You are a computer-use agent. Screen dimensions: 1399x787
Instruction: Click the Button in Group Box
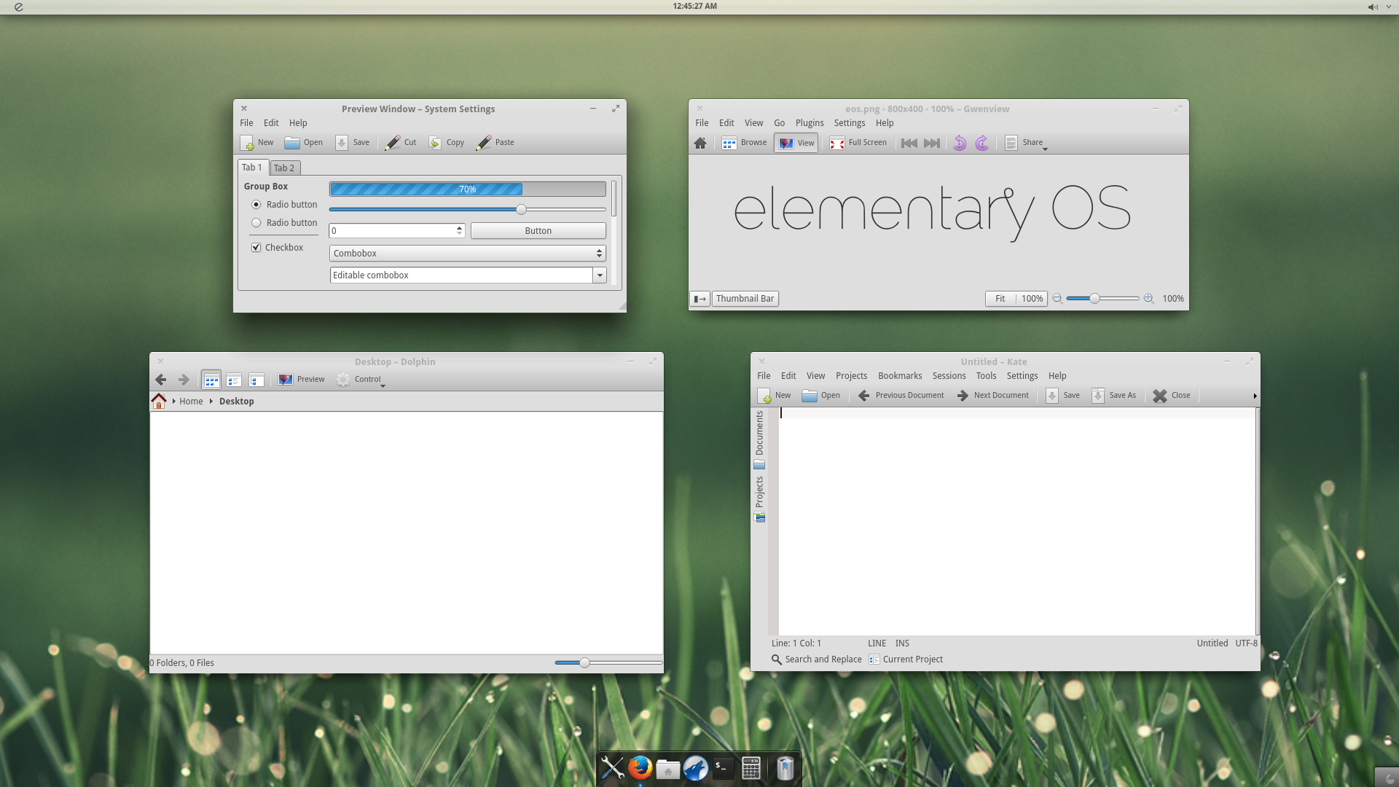click(538, 231)
